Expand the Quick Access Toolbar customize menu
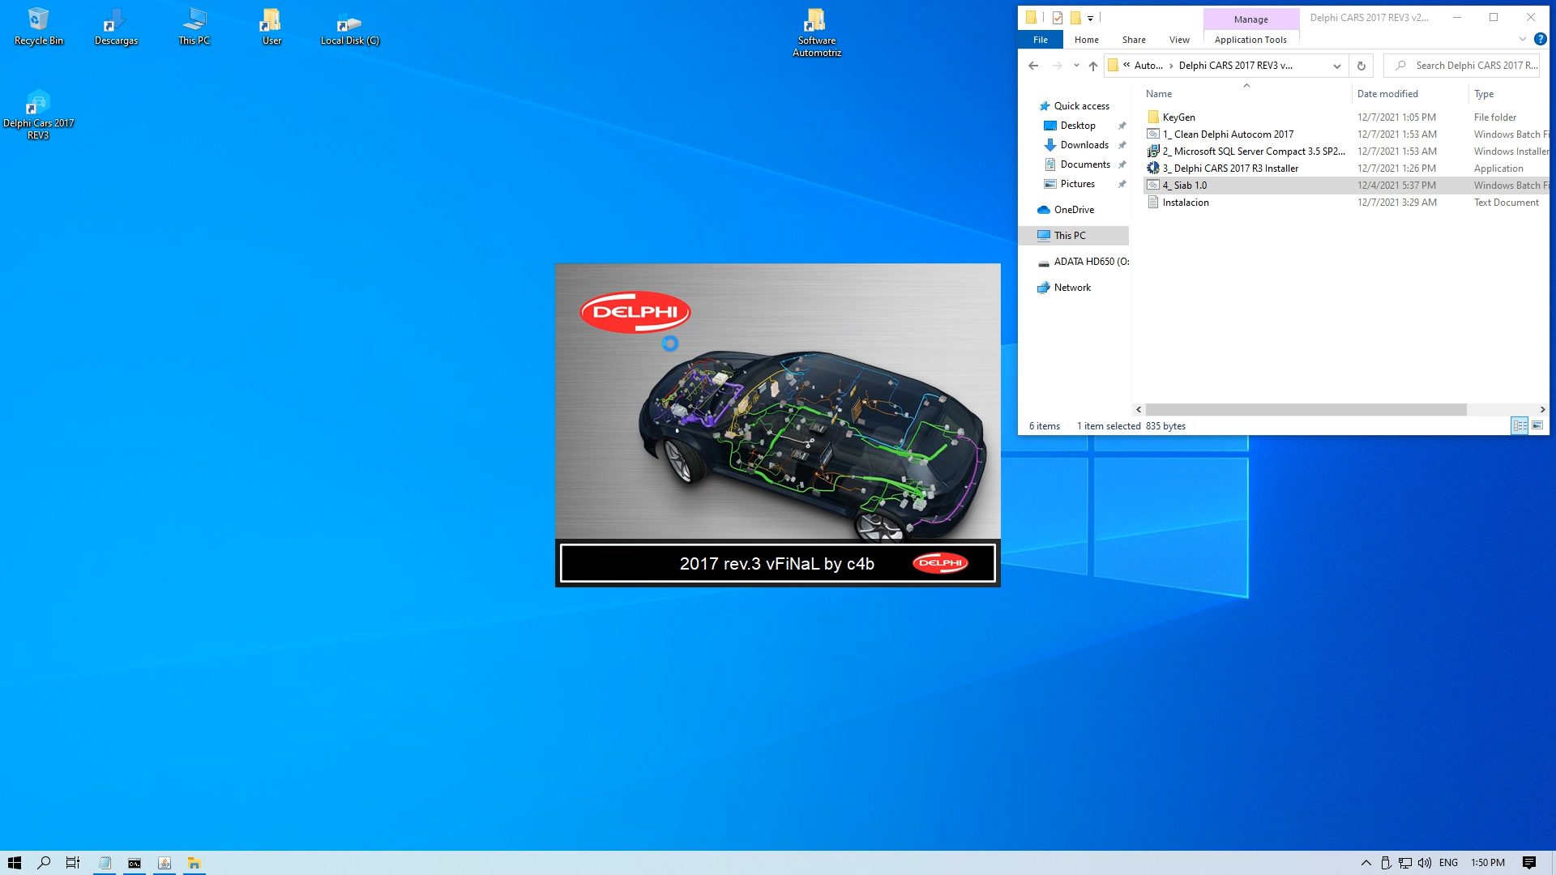The height and width of the screenshot is (875, 1556). click(1090, 18)
